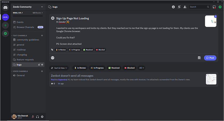Click the Search input field

[x=199, y=7]
